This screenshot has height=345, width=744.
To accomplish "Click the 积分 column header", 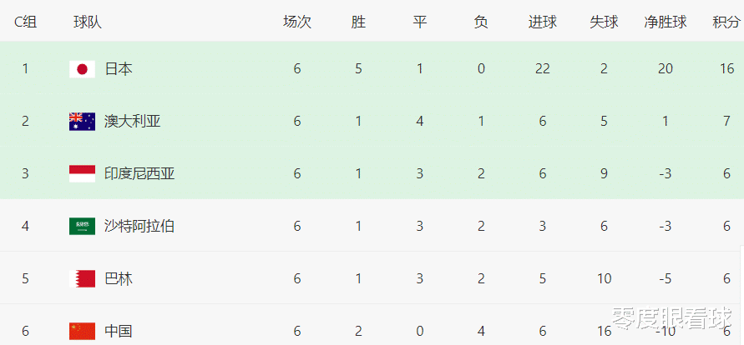I will coord(726,22).
